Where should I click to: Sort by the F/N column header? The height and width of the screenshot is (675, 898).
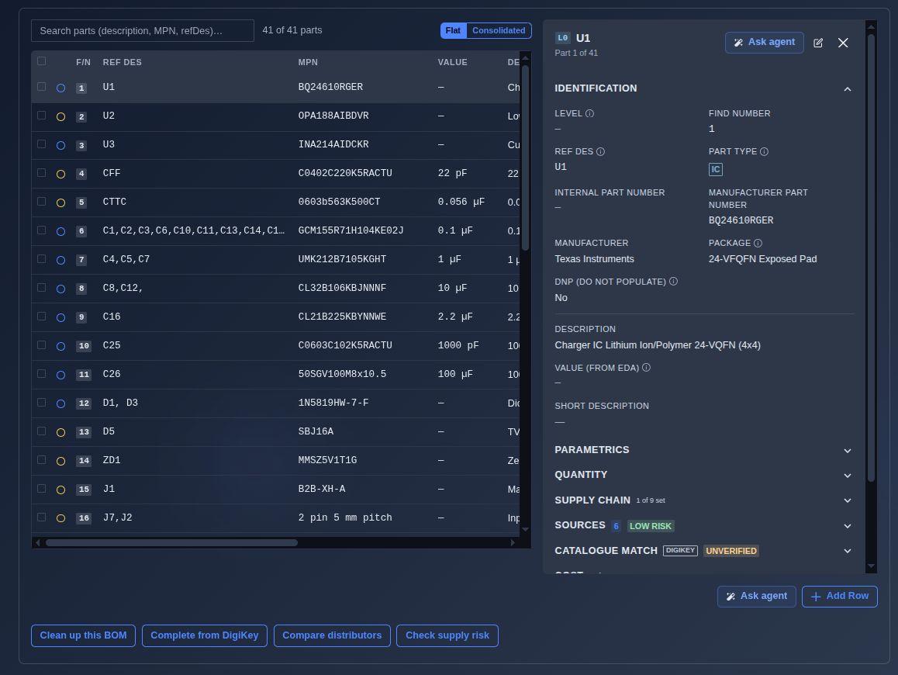pos(83,62)
